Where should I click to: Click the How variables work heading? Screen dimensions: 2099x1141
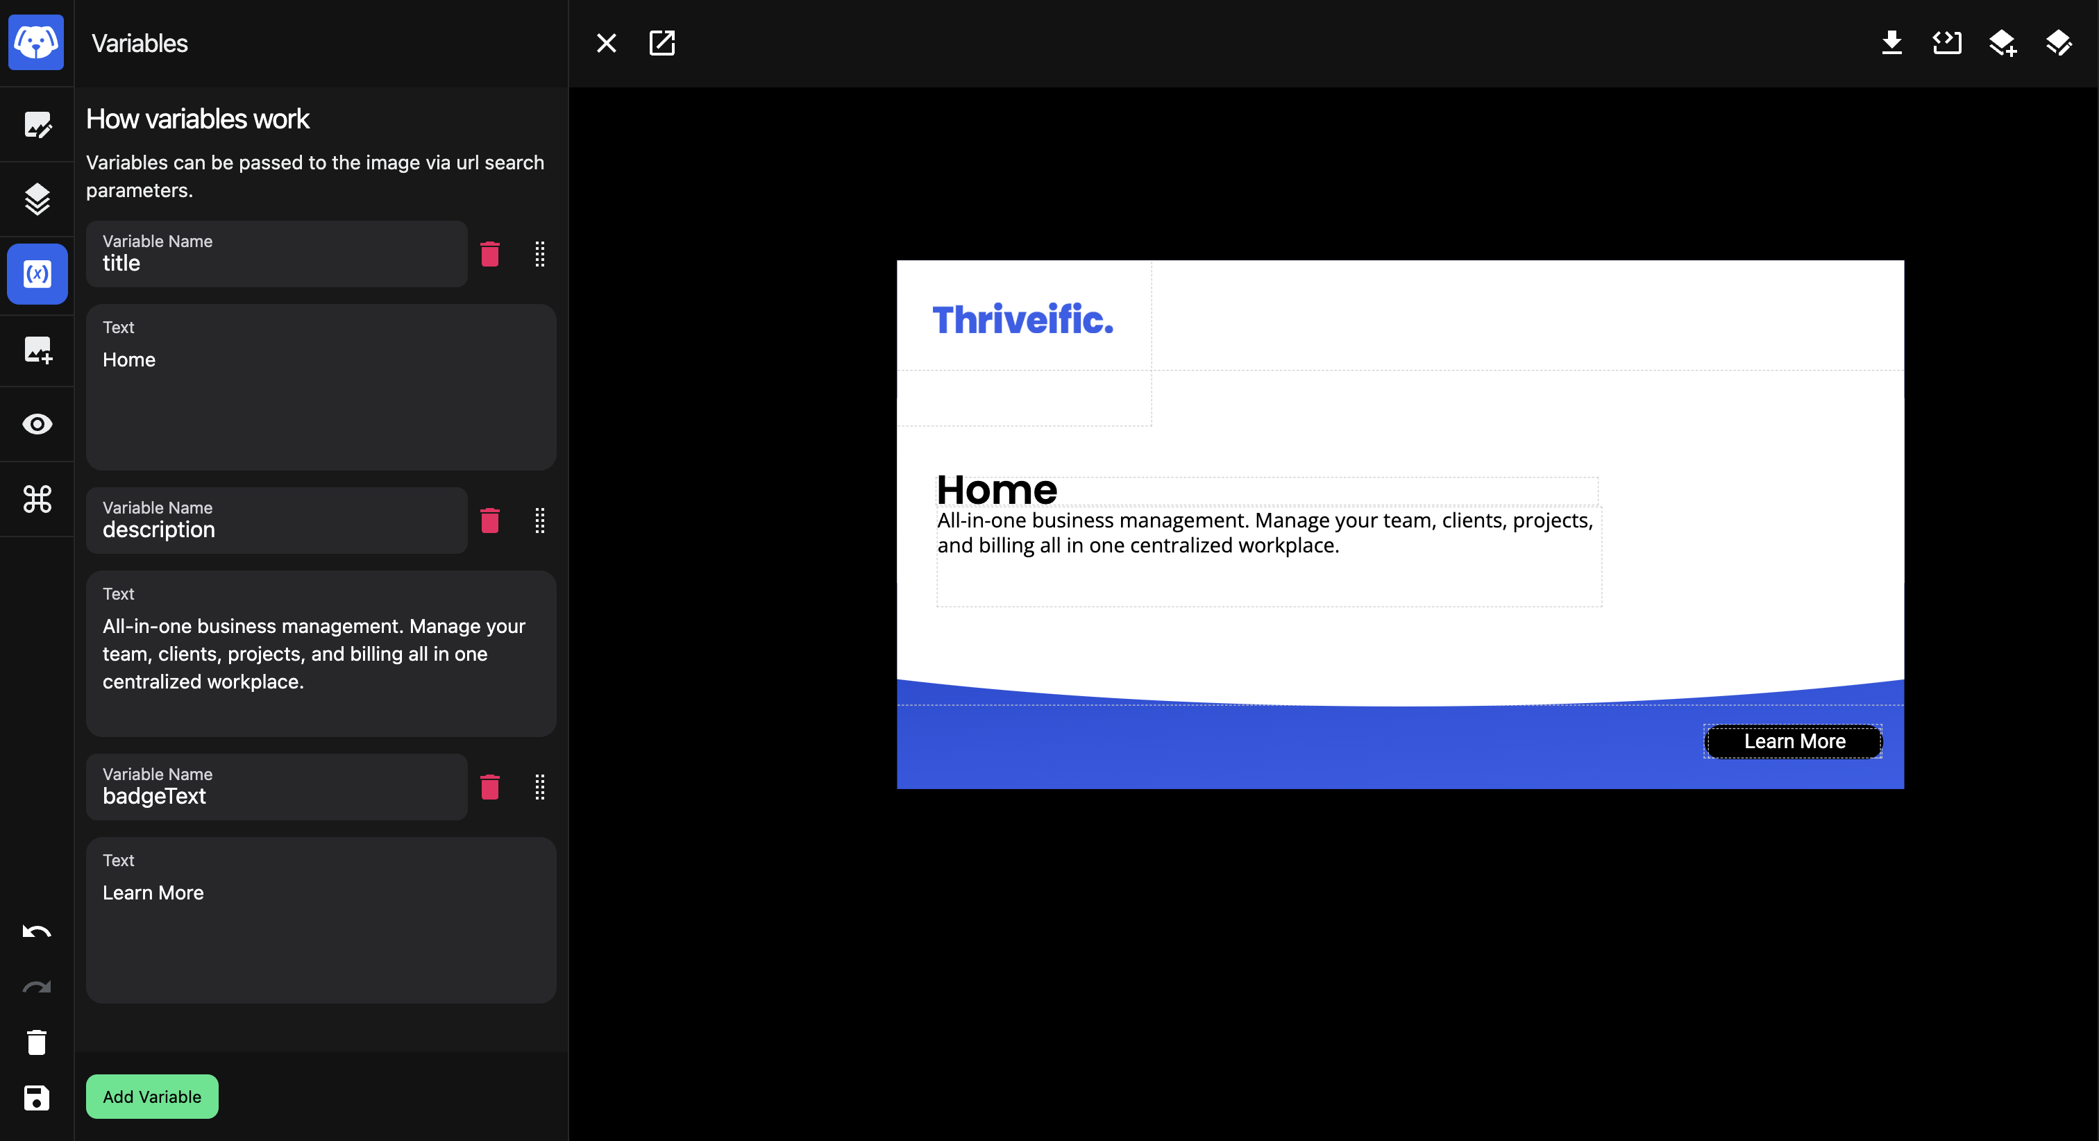click(198, 119)
